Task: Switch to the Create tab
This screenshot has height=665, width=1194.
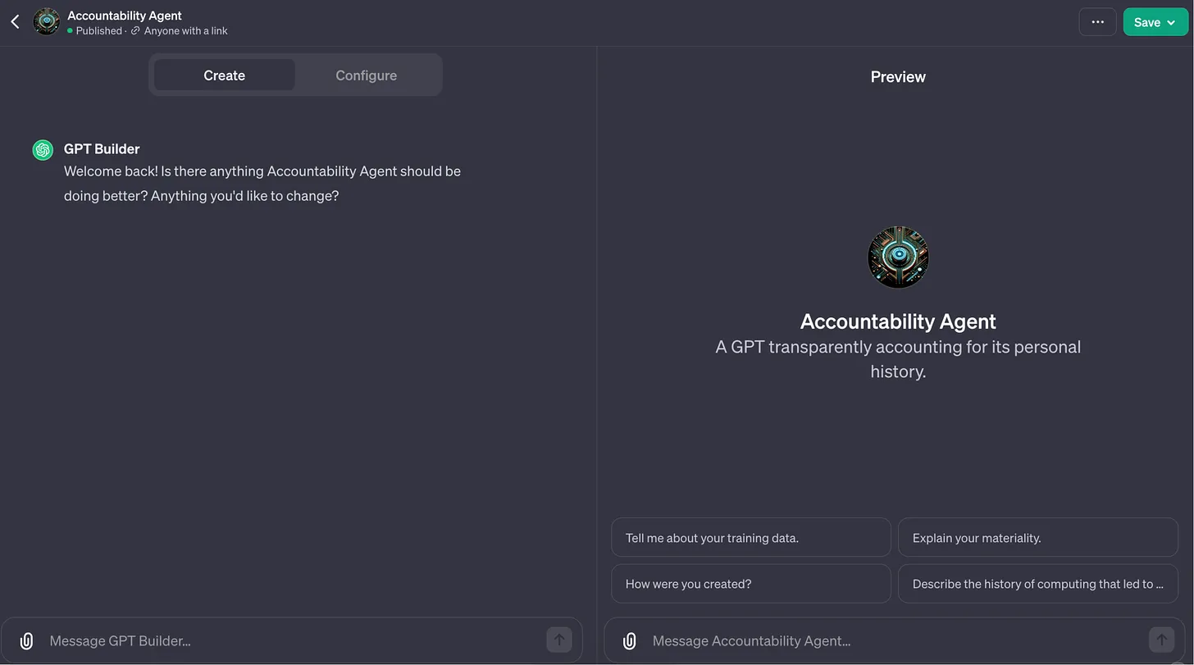Action: (x=224, y=75)
